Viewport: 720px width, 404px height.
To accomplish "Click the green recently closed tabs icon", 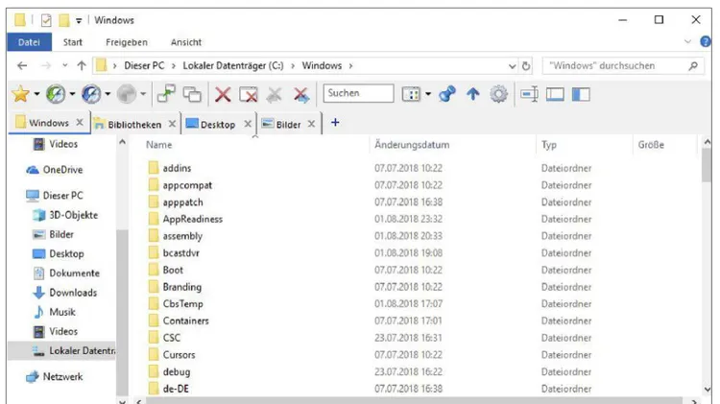I will point(56,94).
